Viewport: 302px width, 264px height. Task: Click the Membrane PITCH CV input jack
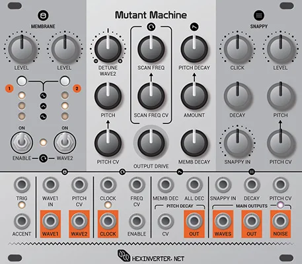pos(79,185)
